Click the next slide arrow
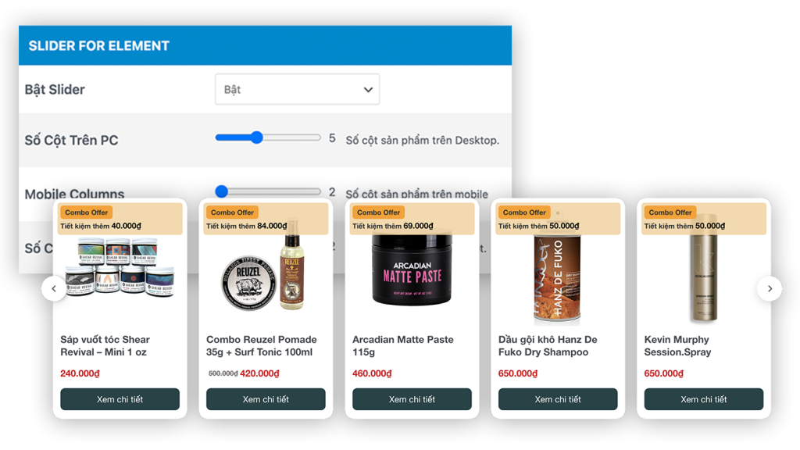Viewport: 800px width, 450px height. pyautogui.click(x=770, y=289)
